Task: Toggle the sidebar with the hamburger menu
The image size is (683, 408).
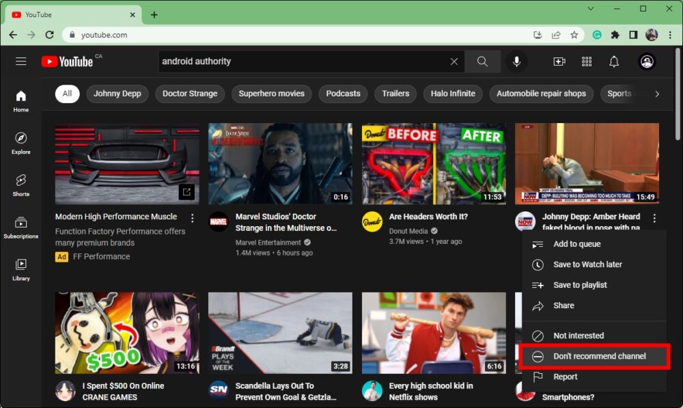Action: click(21, 61)
